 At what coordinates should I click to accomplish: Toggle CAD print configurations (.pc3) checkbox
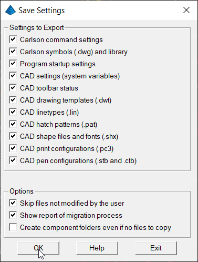13,148
